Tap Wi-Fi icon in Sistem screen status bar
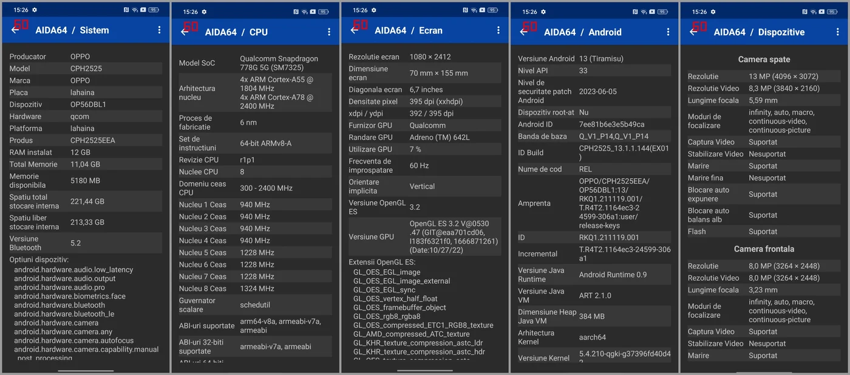 (134, 10)
